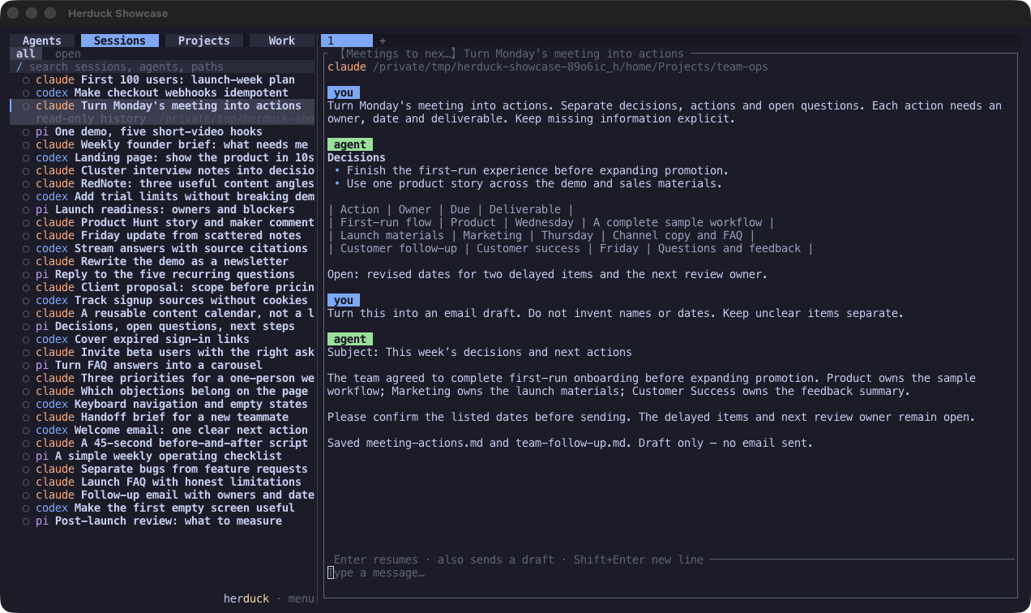Click the 'Subject: This week's decisions' line
Screen dimensions: 1031x613
[480, 352]
